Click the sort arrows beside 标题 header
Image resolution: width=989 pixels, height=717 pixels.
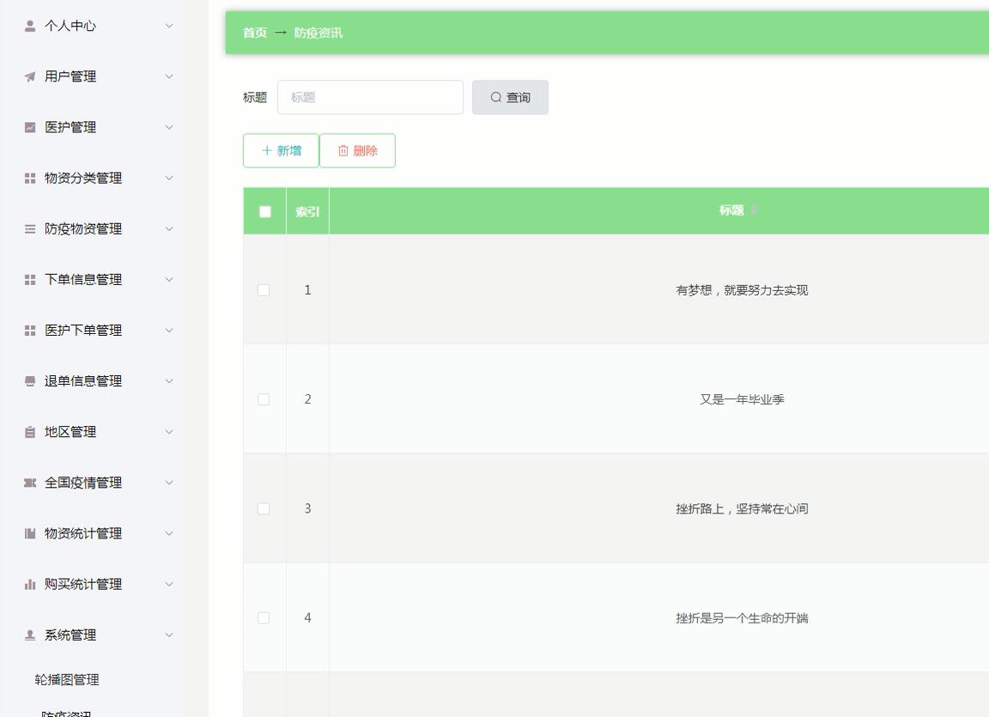pos(753,210)
